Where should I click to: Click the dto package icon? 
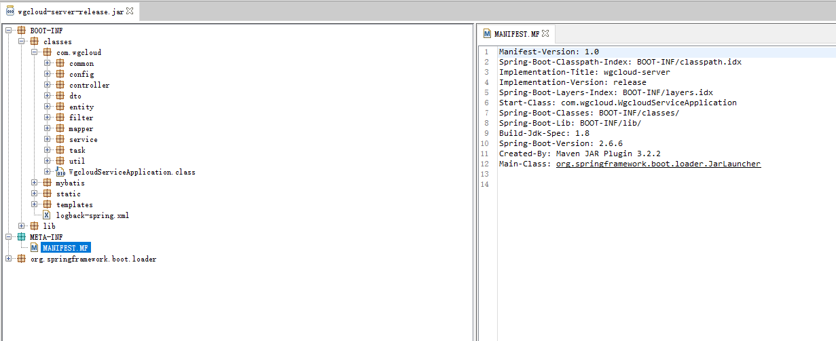click(60, 96)
